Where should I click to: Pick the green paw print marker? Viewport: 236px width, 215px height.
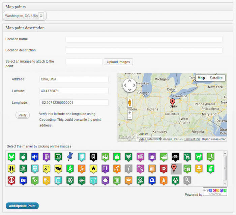coord(176,181)
